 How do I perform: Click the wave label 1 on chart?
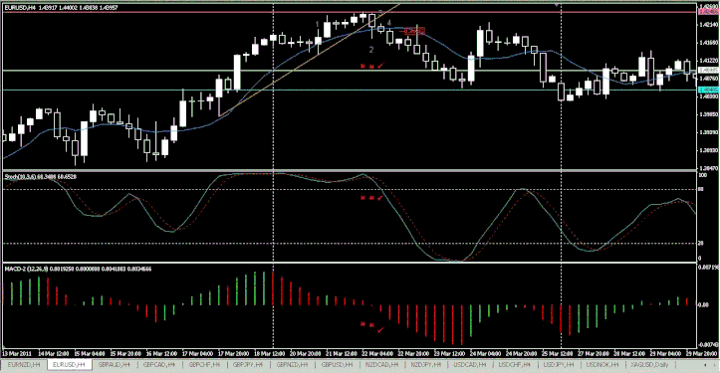coord(318,24)
